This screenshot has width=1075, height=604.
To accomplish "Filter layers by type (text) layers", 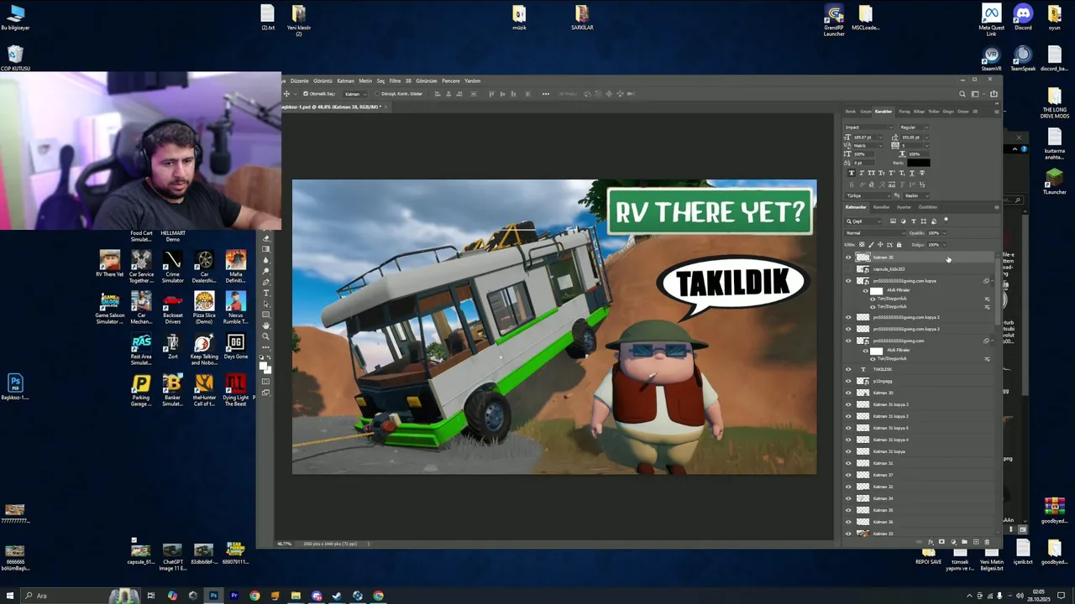I will (914, 221).
